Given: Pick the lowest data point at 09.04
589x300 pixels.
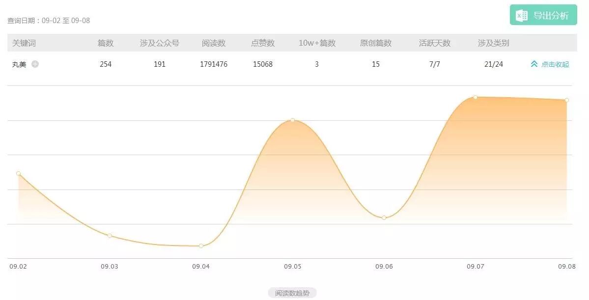Looking at the screenshot, I should (x=201, y=245).
